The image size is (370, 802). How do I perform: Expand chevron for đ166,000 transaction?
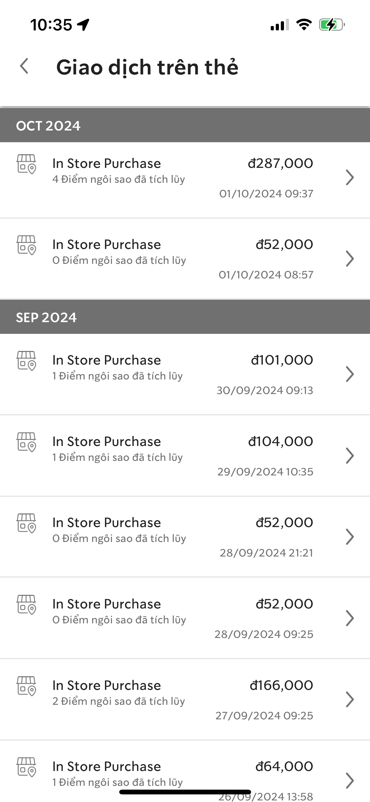tap(349, 699)
